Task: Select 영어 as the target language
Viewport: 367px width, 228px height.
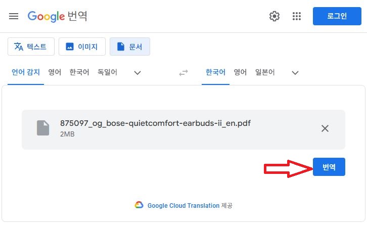Action: (x=240, y=72)
